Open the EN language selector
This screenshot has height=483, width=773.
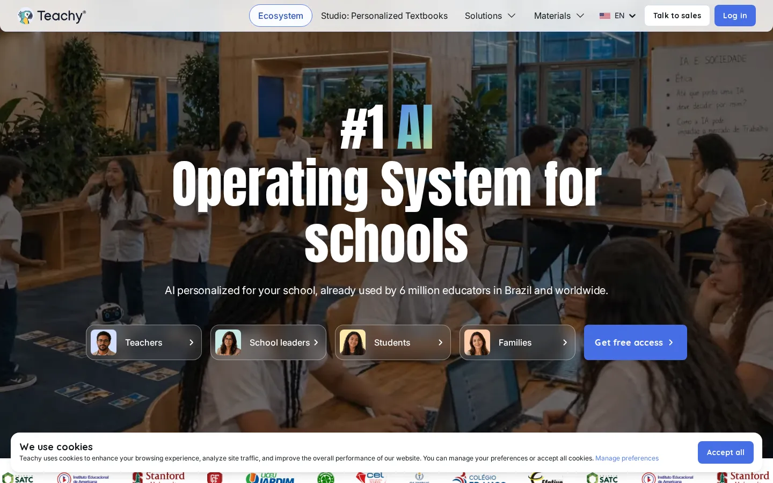[618, 16]
